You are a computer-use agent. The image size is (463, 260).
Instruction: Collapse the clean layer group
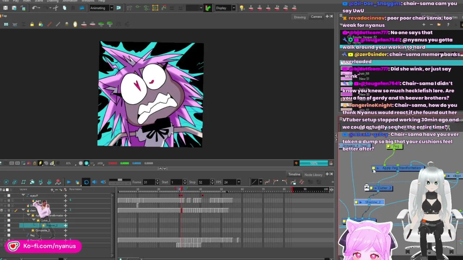point(24,210)
